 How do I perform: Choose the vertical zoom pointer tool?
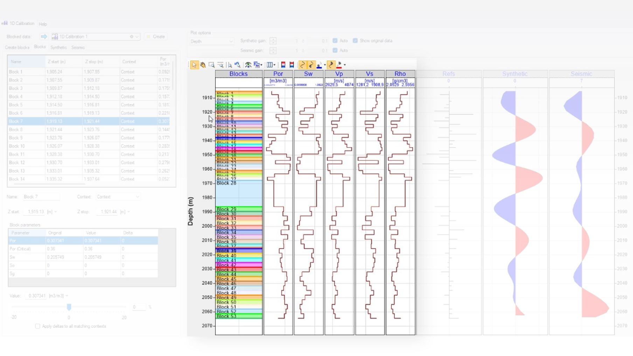(x=230, y=65)
